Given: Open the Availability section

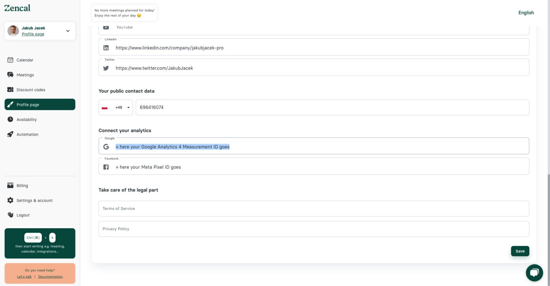Looking at the screenshot, I should (26, 120).
